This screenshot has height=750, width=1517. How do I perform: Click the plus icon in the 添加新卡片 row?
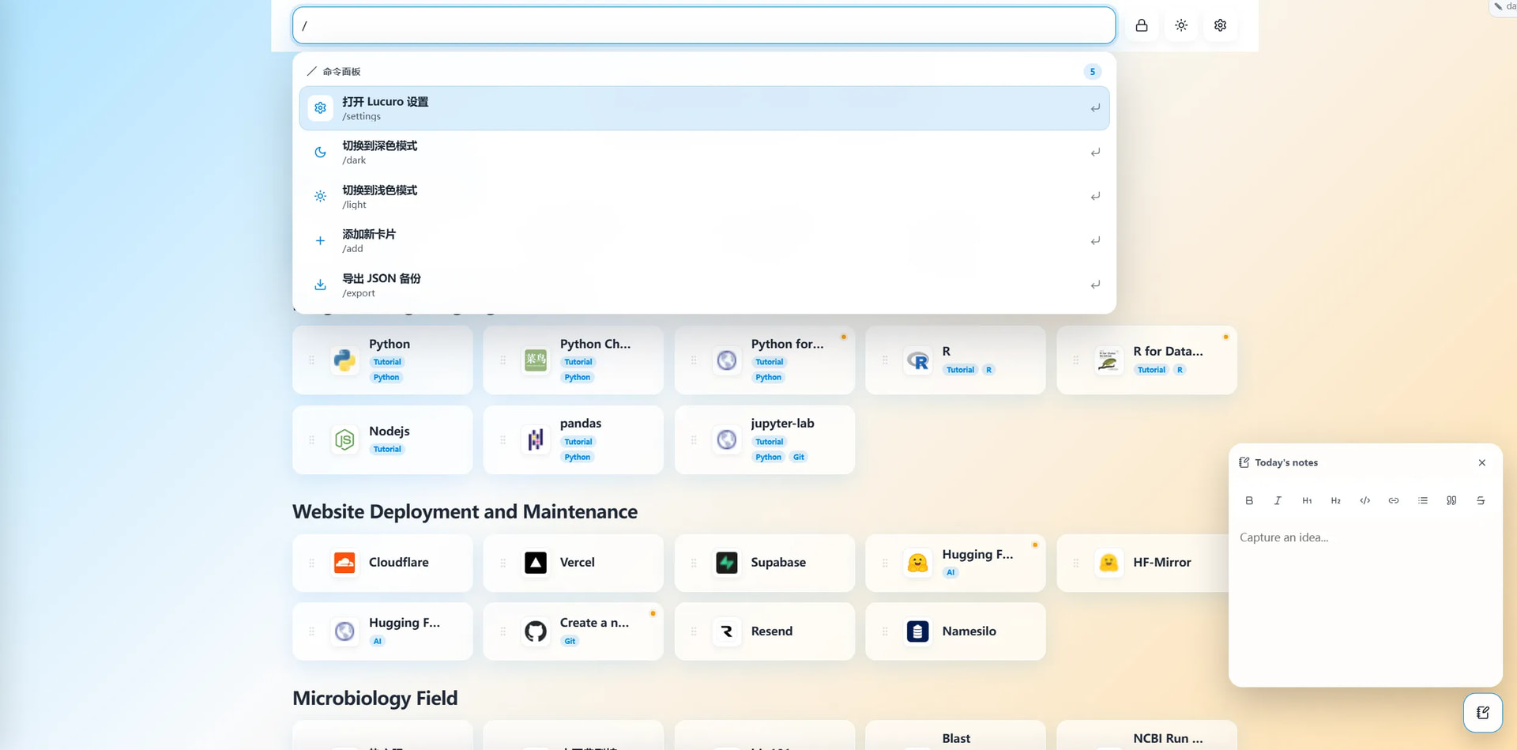pos(320,240)
